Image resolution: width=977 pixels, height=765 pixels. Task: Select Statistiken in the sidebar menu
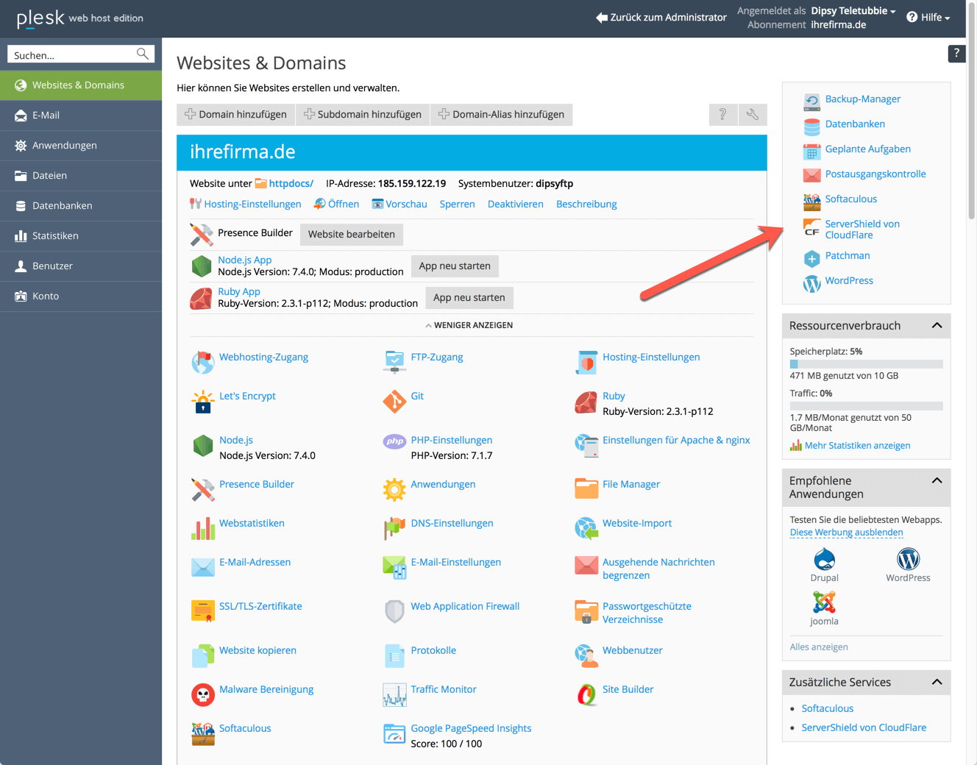55,236
